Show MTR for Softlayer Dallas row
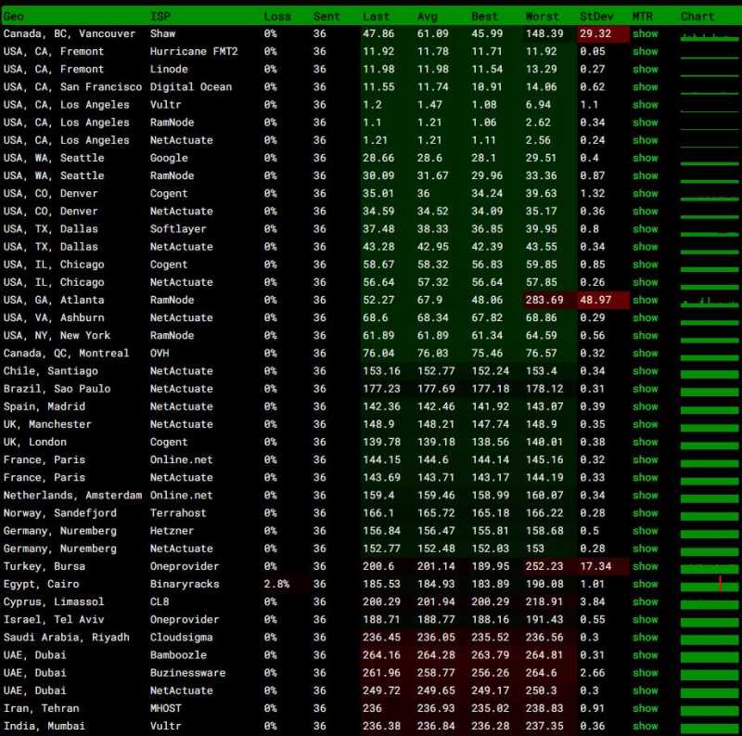The height and width of the screenshot is (736, 742). [645, 229]
